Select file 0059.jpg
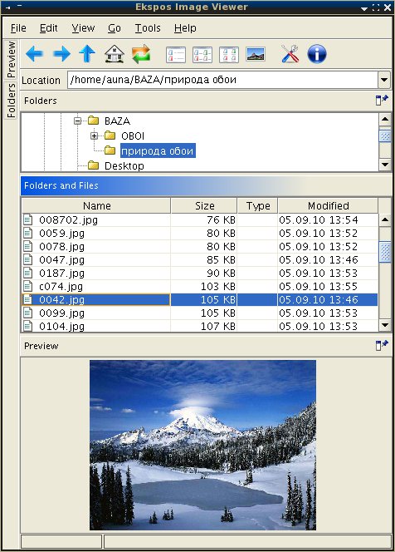The width and height of the screenshot is (395, 552). [61, 234]
